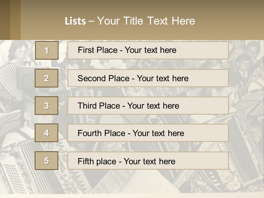
Task: Click the slide title text
Action: coord(130,21)
